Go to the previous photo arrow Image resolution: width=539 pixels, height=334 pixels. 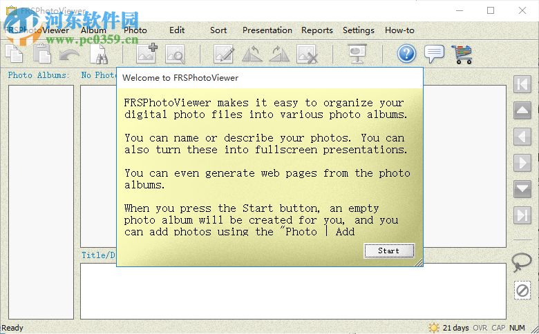click(522, 137)
